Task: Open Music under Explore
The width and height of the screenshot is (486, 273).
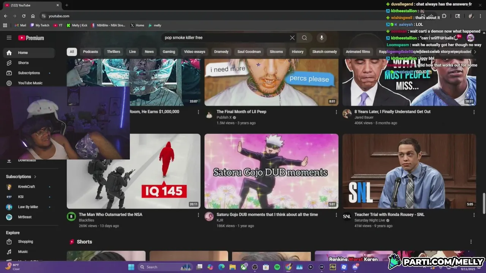Action: click(x=29, y=252)
